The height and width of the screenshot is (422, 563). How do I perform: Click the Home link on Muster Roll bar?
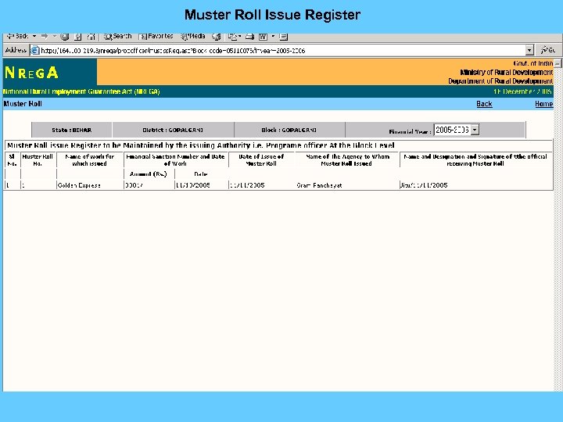(x=543, y=104)
